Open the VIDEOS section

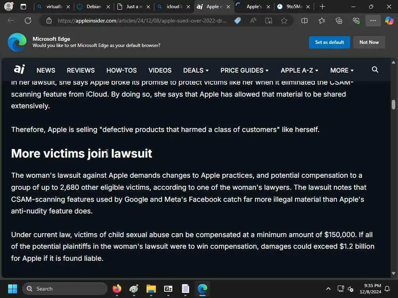coord(160,70)
